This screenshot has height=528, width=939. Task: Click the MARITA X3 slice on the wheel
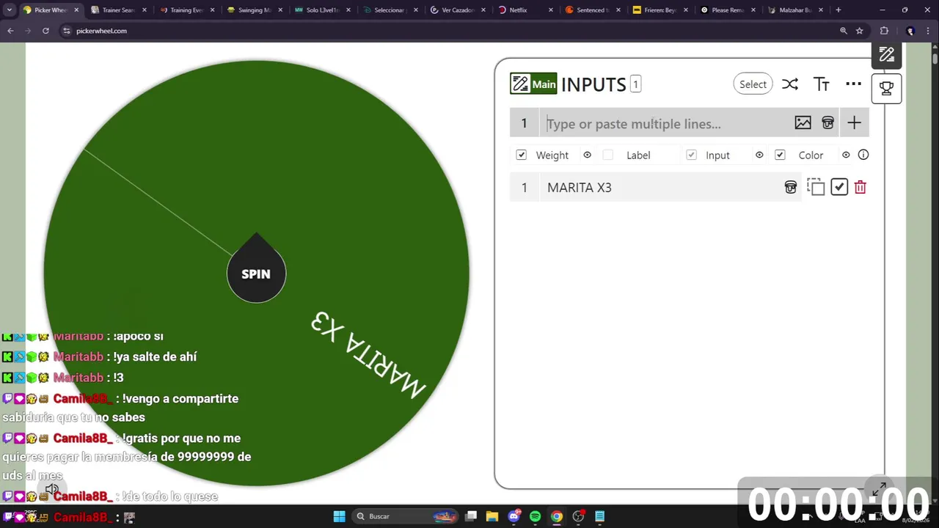pos(367,354)
